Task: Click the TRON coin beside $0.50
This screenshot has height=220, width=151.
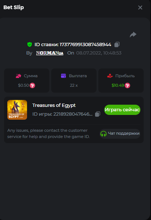Action: click(32, 85)
